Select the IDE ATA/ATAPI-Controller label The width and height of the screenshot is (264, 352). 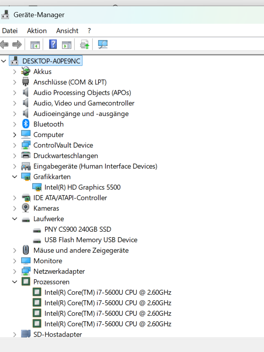click(x=70, y=198)
